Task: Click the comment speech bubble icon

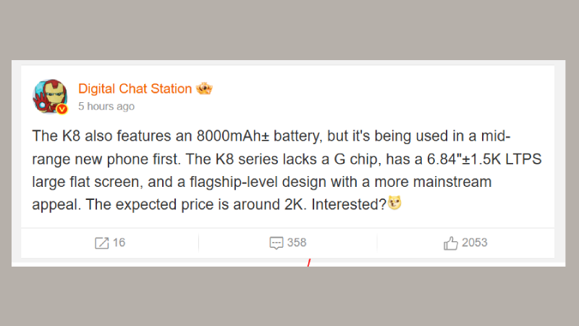Action: 276,243
